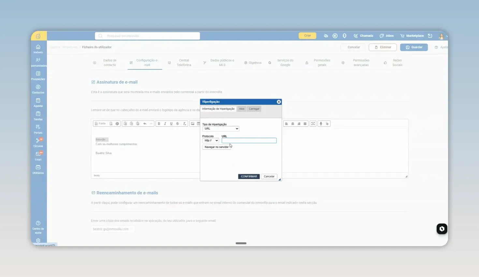
Task: Open Utilitários in the sidebar
Action: point(38,170)
